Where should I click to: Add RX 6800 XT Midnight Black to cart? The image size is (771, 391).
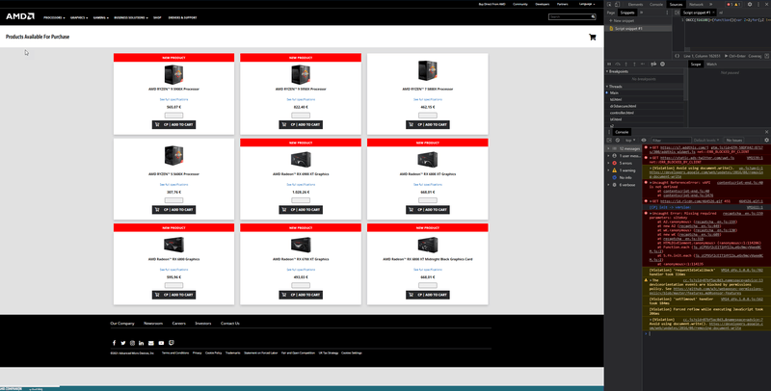(x=427, y=295)
